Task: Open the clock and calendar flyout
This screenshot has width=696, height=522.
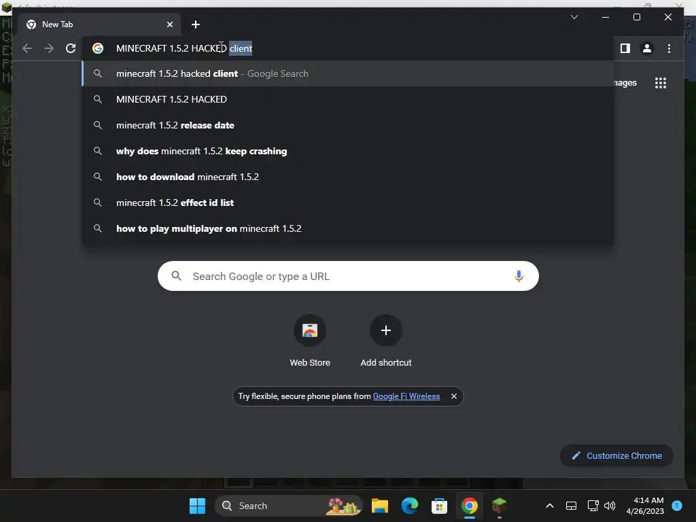Action: [x=645, y=506]
